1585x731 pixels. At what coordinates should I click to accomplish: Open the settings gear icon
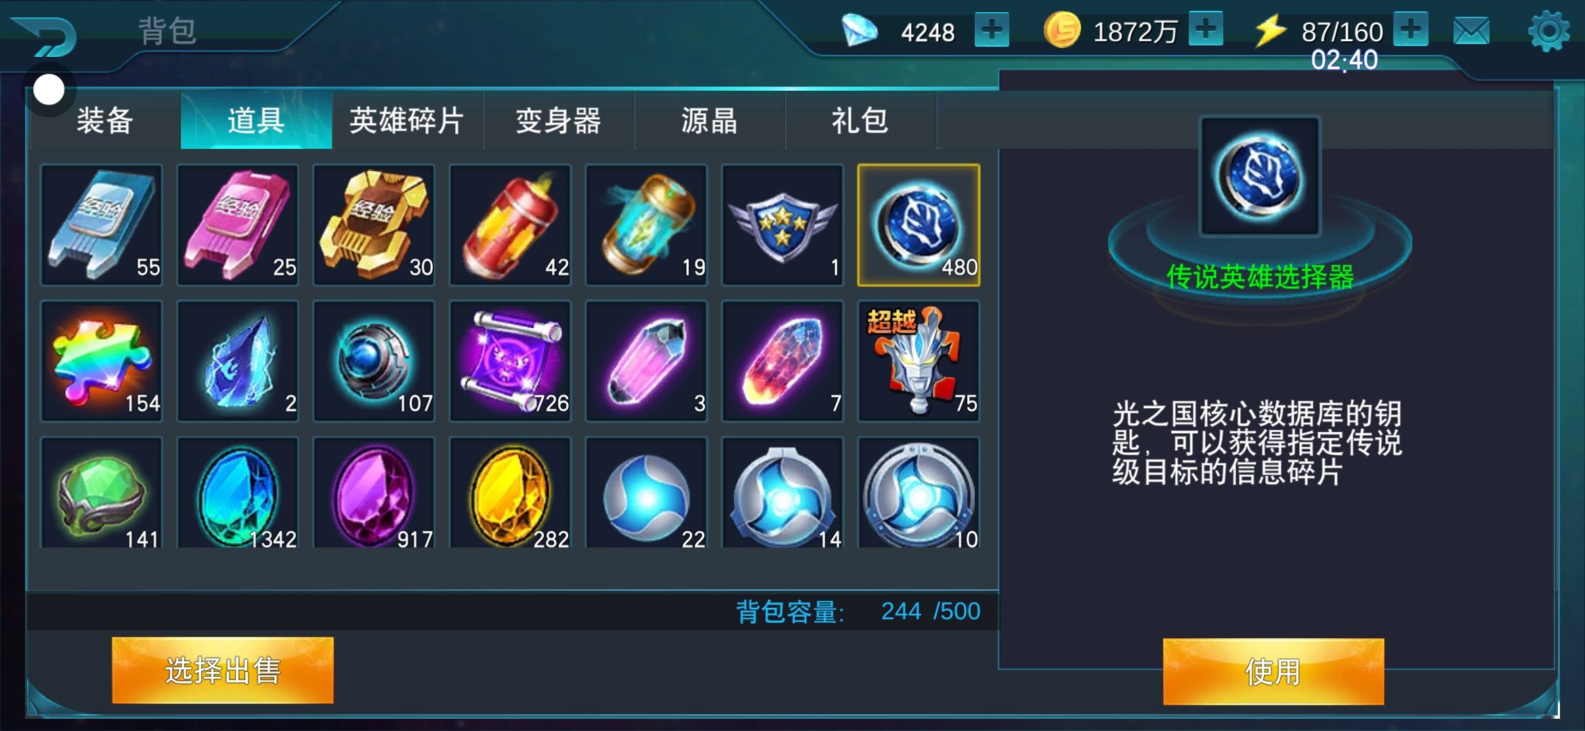(x=1548, y=30)
